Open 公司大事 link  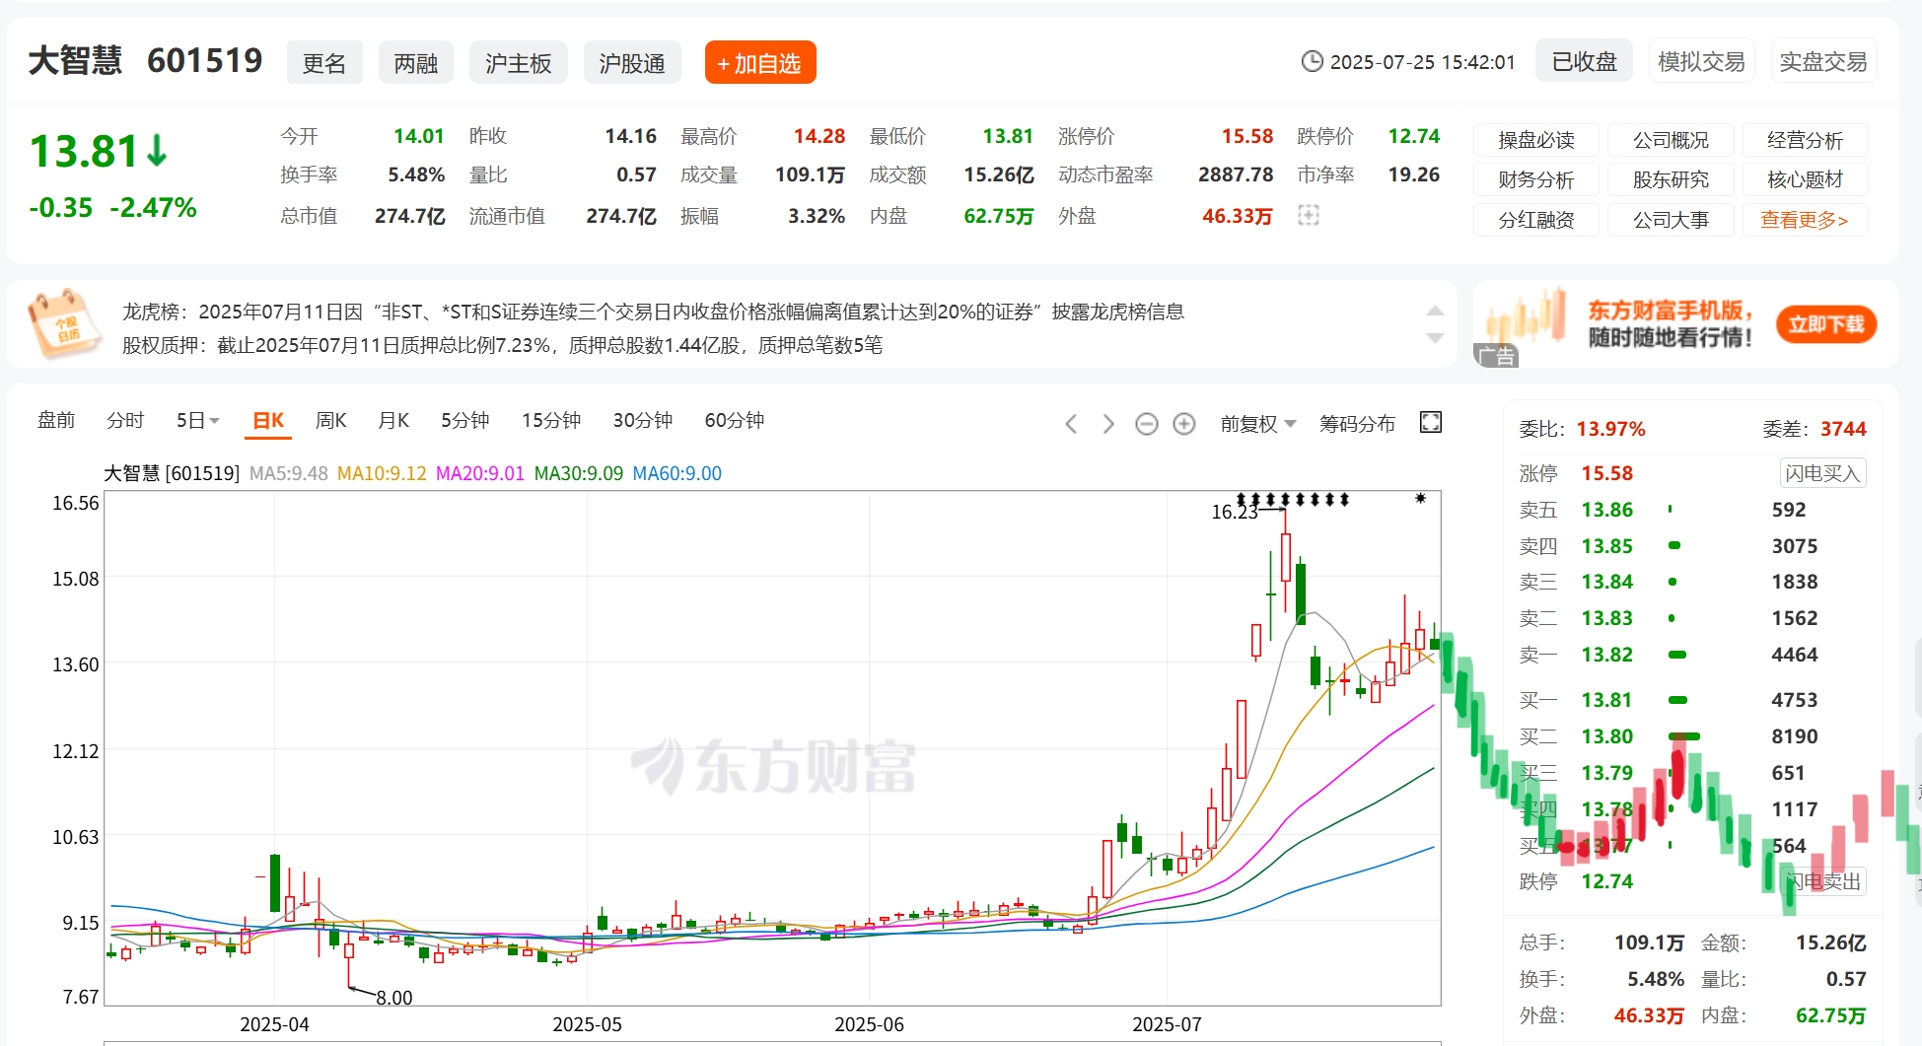pyautogui.click(x=1671, y=220)
